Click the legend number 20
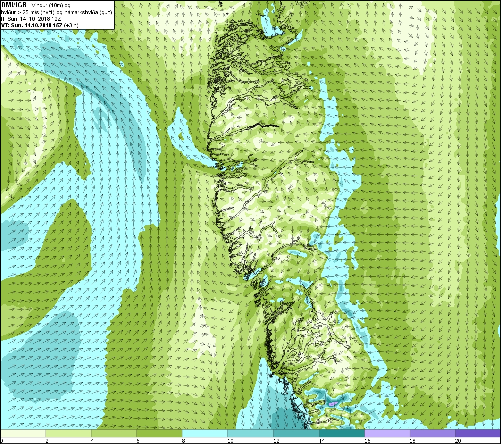Image resolution: width=501 pixels, height=444 pixels. click(458, 441)
